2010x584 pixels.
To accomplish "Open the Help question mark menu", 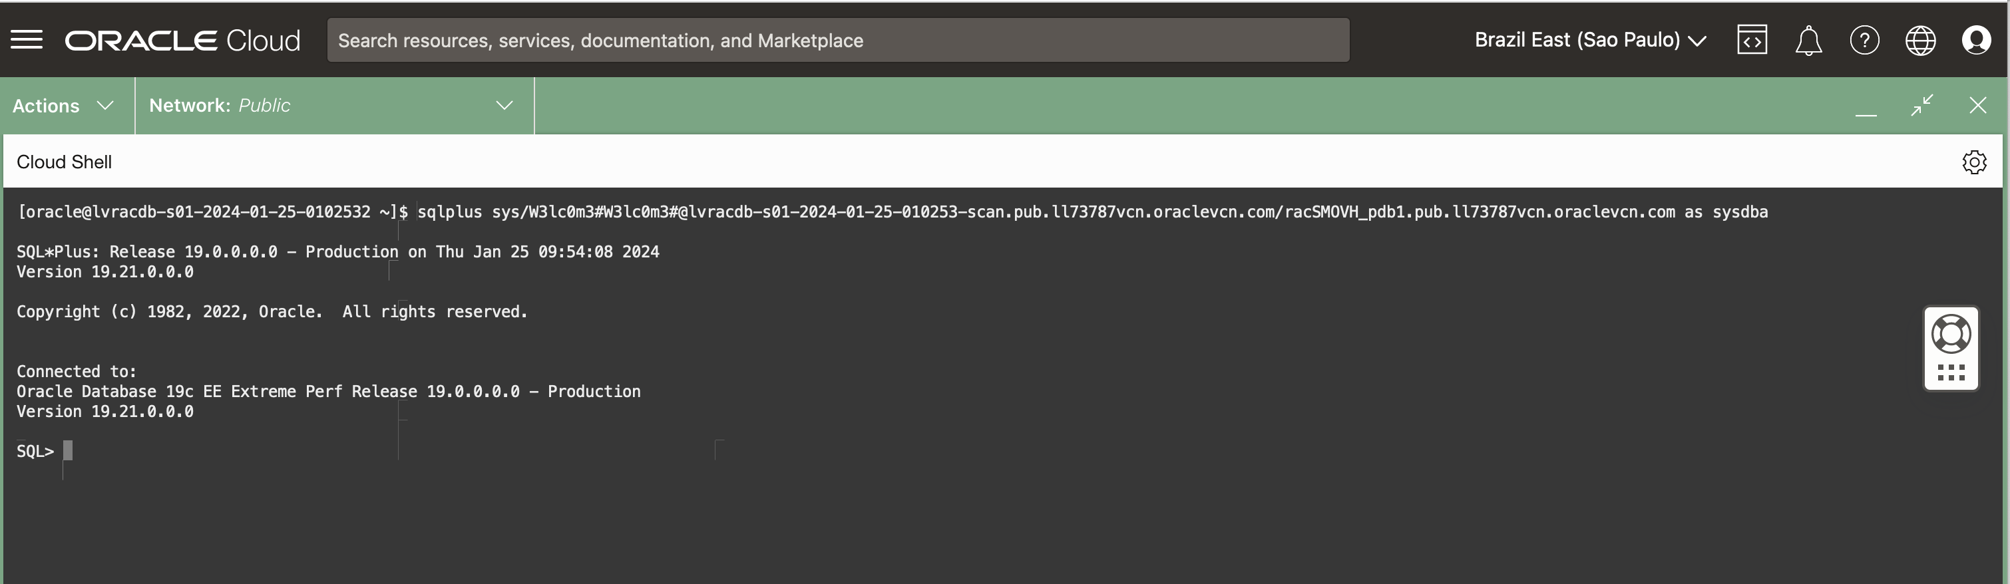I will click(1864, 40).
